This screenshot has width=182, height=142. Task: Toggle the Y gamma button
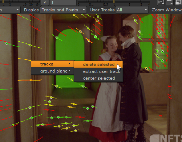pyautogui.click(x=45, y=3)
